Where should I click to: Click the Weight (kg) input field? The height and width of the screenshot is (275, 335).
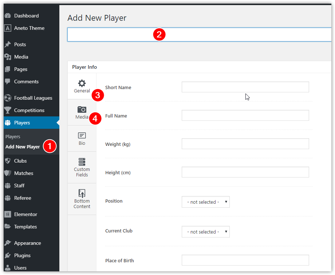click(245, 144)
